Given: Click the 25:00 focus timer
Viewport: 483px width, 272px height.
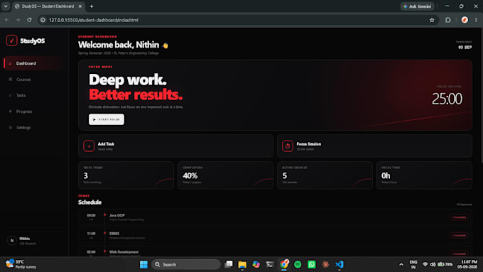Looking at the screenshot, I should tap(447, 99).
